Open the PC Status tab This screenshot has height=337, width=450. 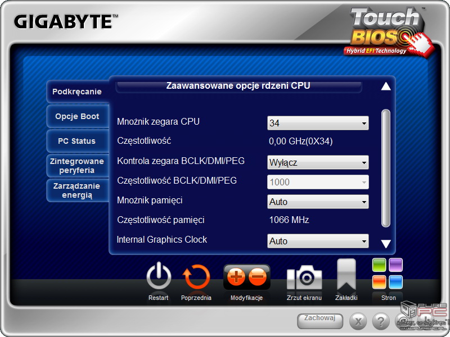tap(77, 141)
